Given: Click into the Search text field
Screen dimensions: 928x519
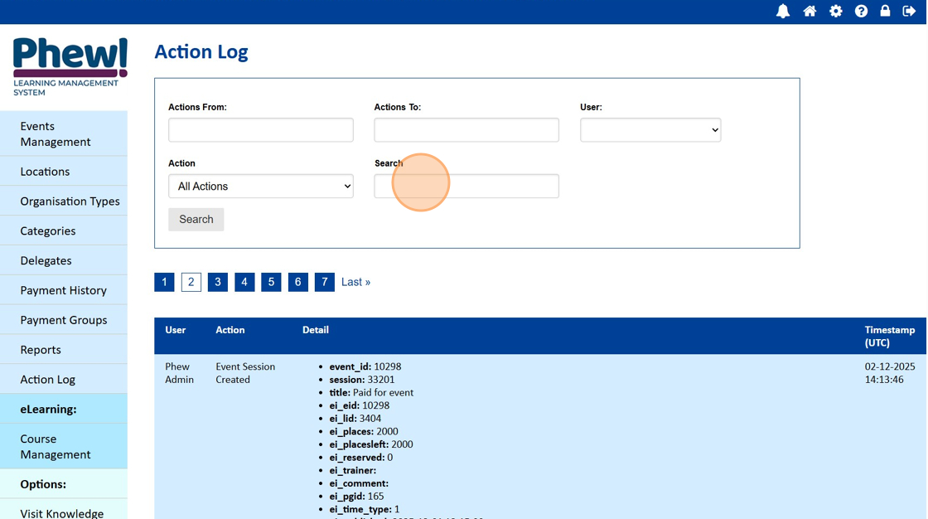Looking at the screenshot, I should [466, 186].
